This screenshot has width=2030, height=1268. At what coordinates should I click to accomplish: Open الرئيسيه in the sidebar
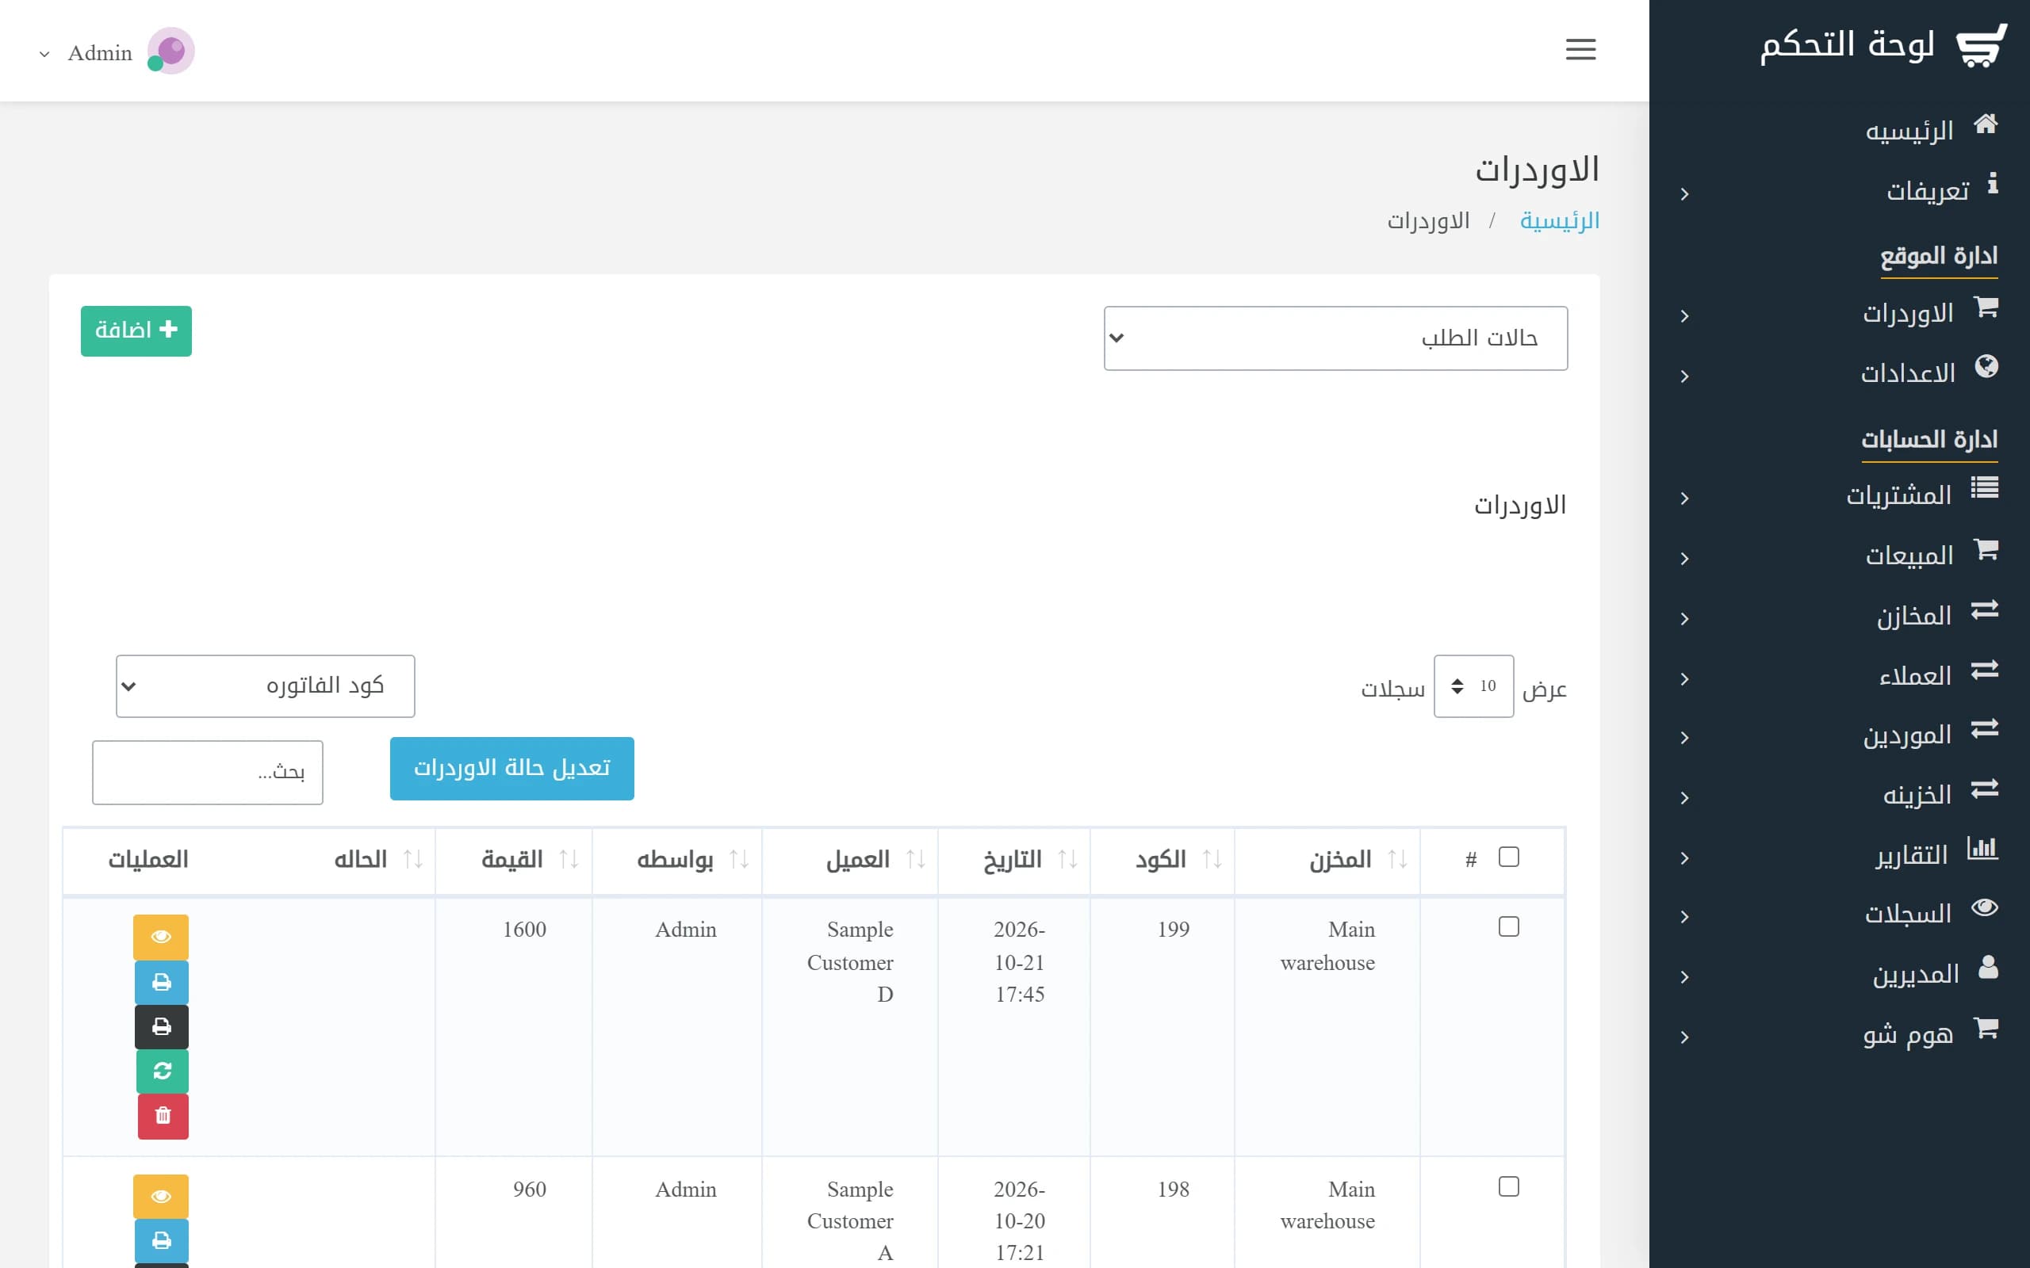(1839, 131)
